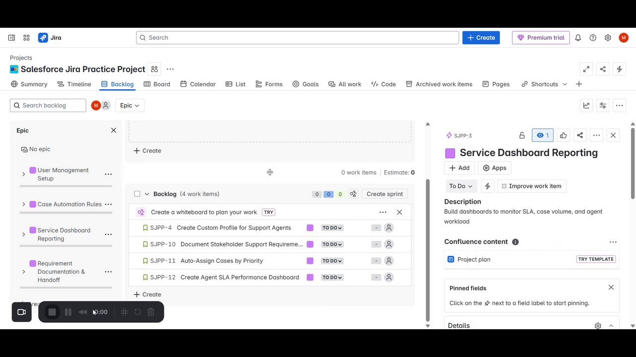636x357 pixels.
Task: Close the Pinned fields box
Action: tap(611, 288)
